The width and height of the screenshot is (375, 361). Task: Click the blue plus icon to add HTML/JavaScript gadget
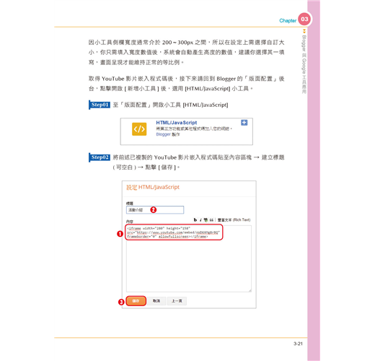click(x=244, y=123)
